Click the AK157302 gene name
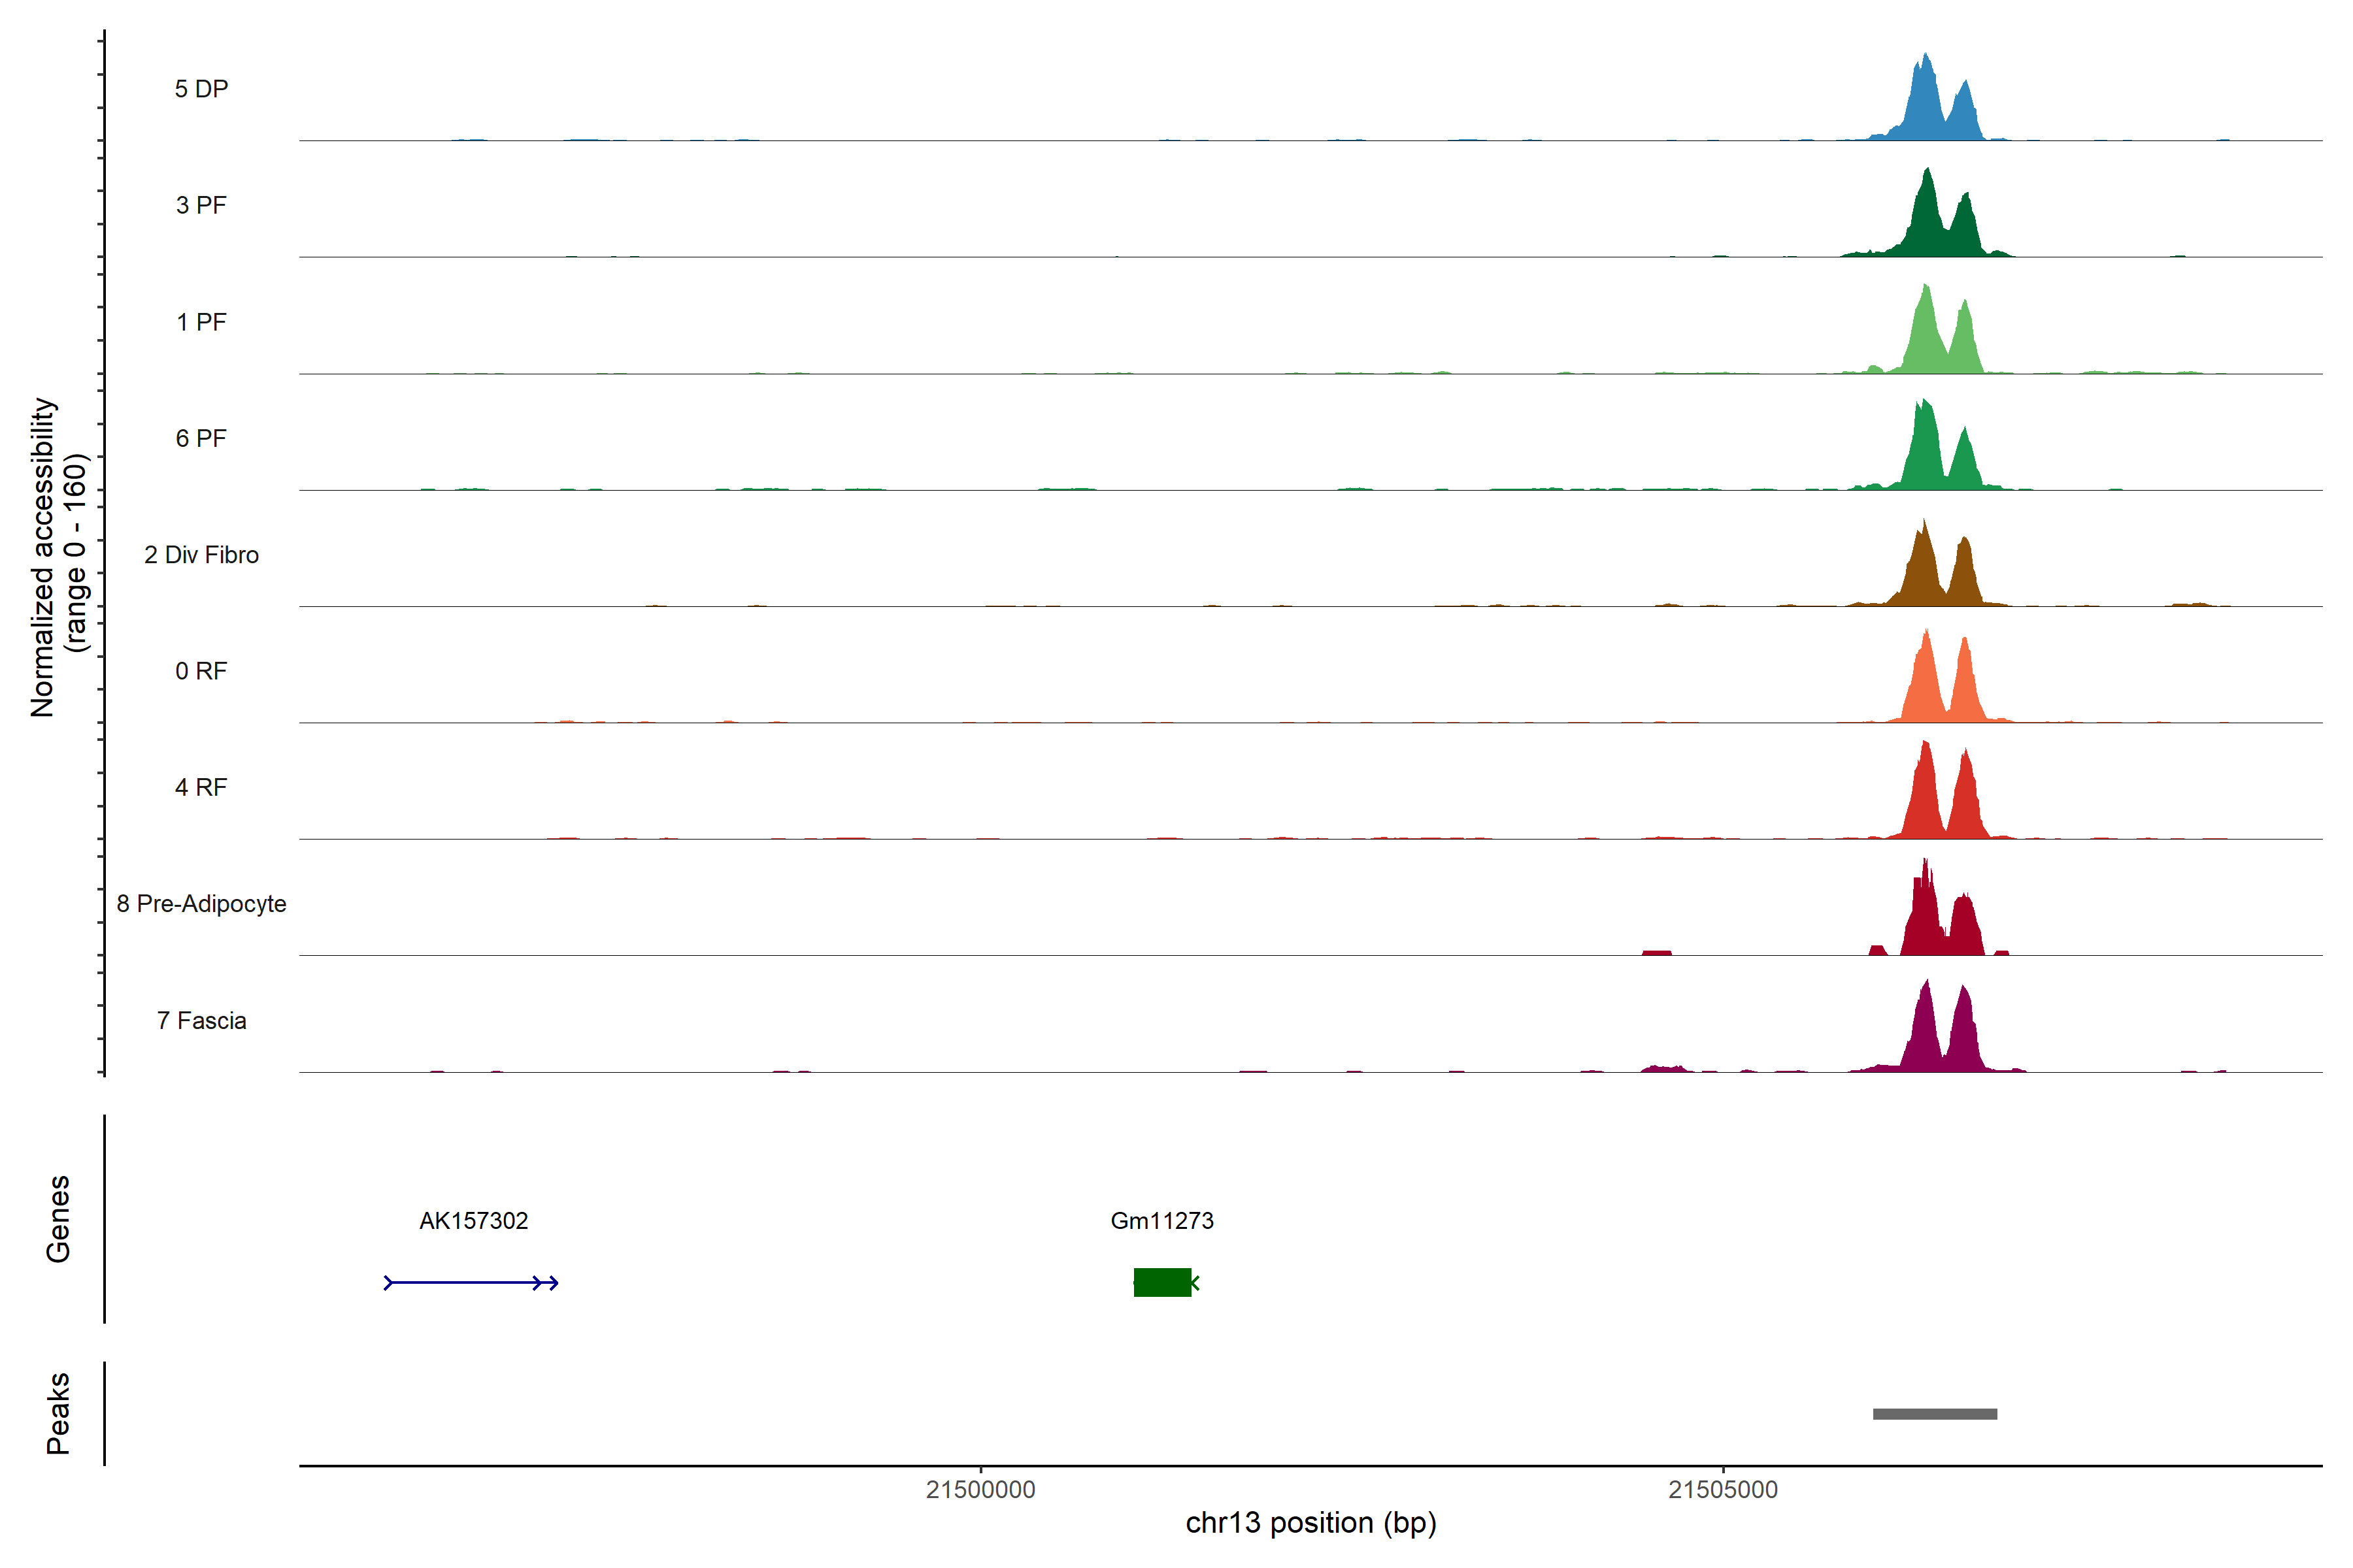Screen dimensions: 2353x1568 point(473,1220)
